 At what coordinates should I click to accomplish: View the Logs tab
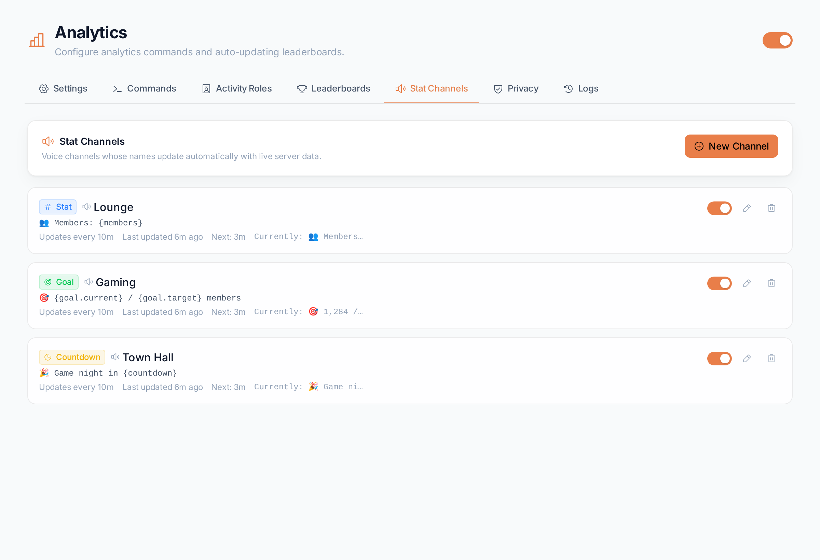581,88
